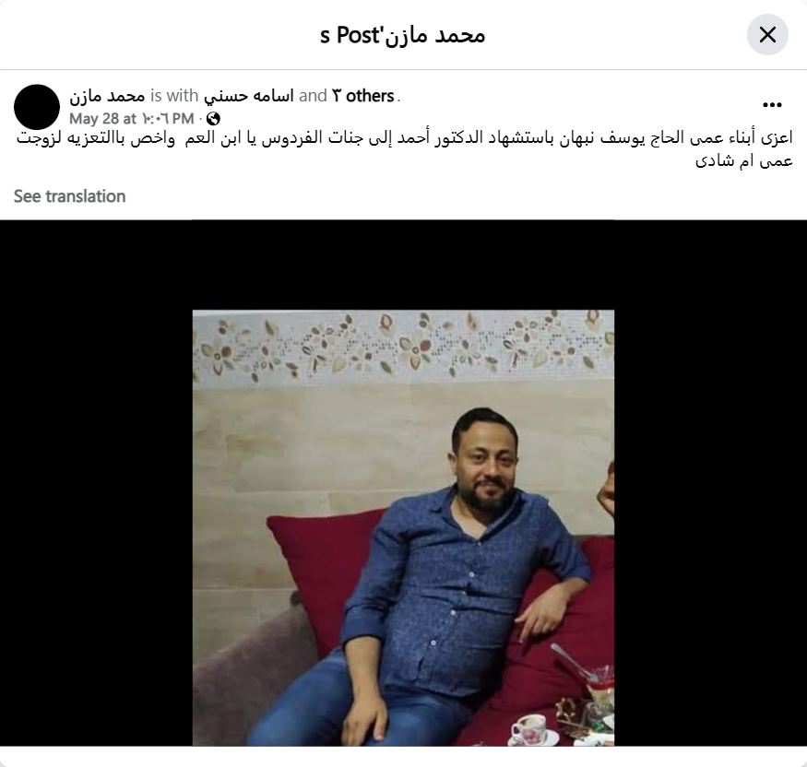Viewport: 807px width, 767px height.
Task: Click the black area left of the photo
Action: [96, 483]
